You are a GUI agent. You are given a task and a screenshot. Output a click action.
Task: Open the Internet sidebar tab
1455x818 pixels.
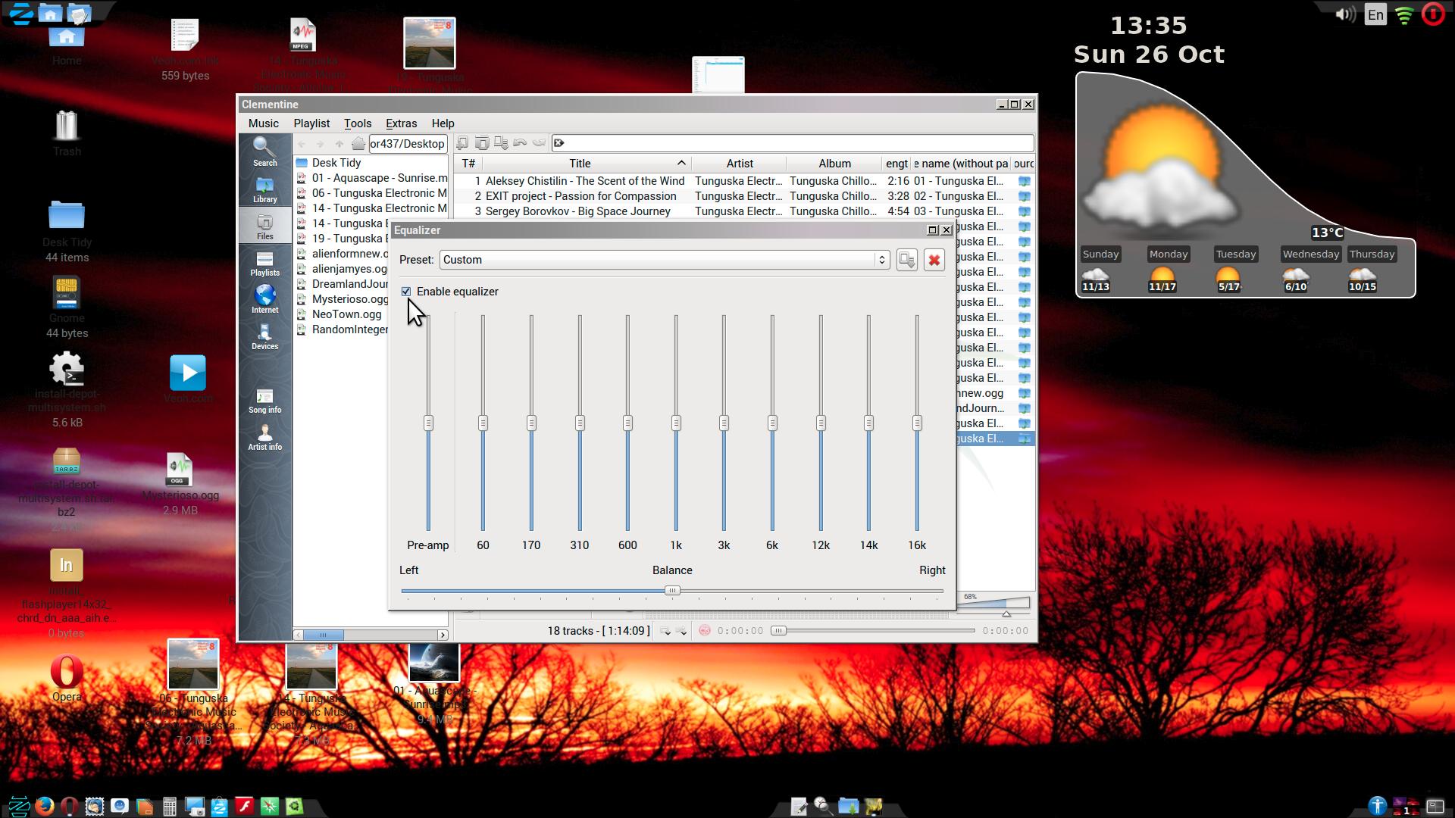pyautogui.click(x=264, y=299)
